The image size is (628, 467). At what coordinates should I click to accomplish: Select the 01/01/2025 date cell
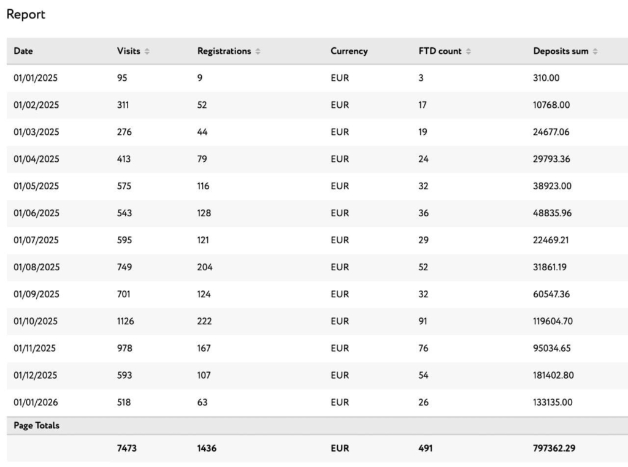tap(36, 78)
